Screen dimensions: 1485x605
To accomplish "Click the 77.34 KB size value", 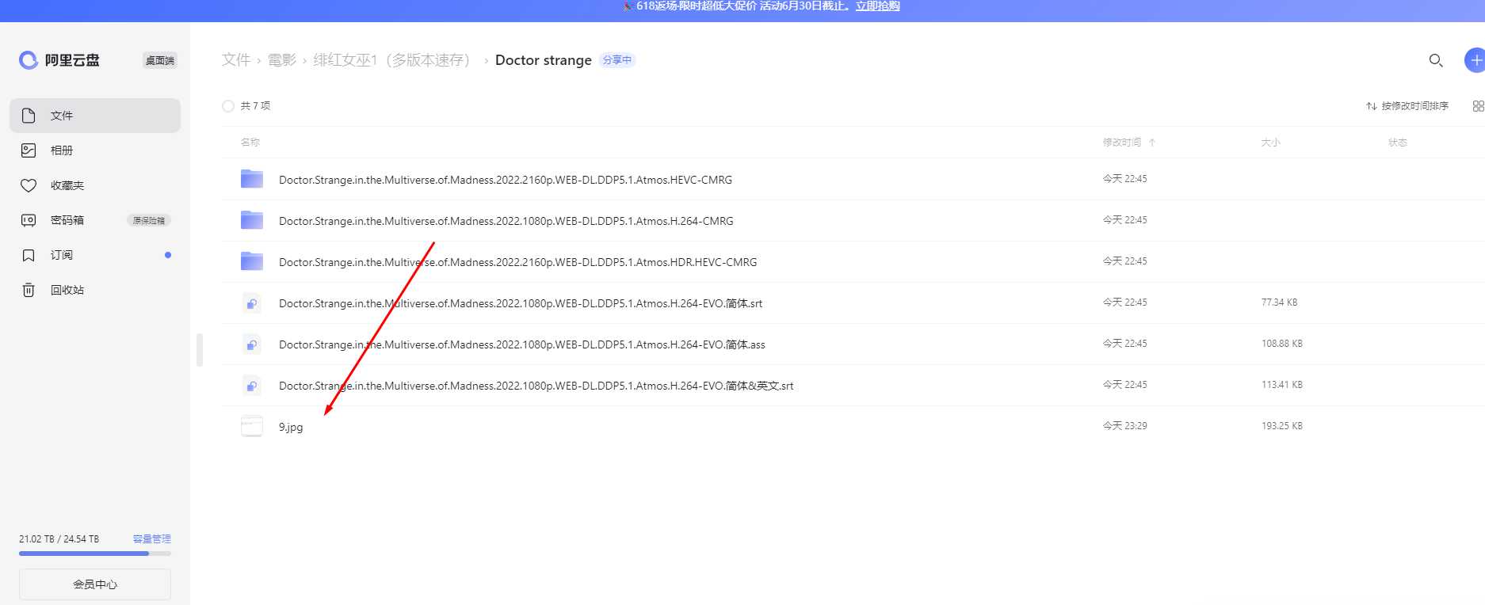I will pyautogui.click(x=1279, y=302).
